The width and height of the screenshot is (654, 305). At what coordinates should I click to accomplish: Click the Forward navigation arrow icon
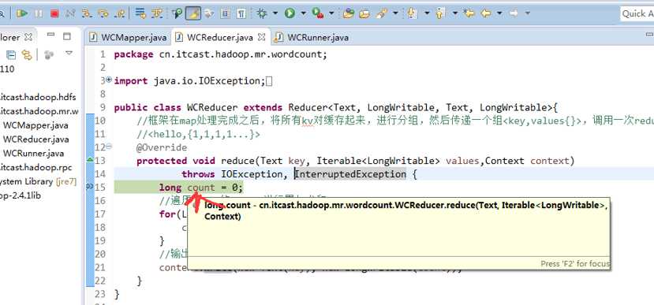click(x=514, y=13)
